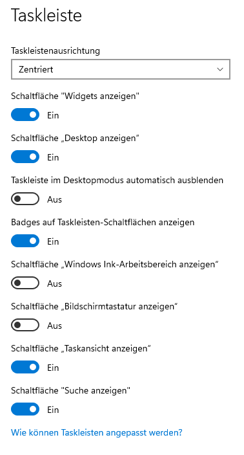Toggle off the "Suche anzeigen" switch
The height and width of the screenshot is (455, 244).
(x=25, y=409)
